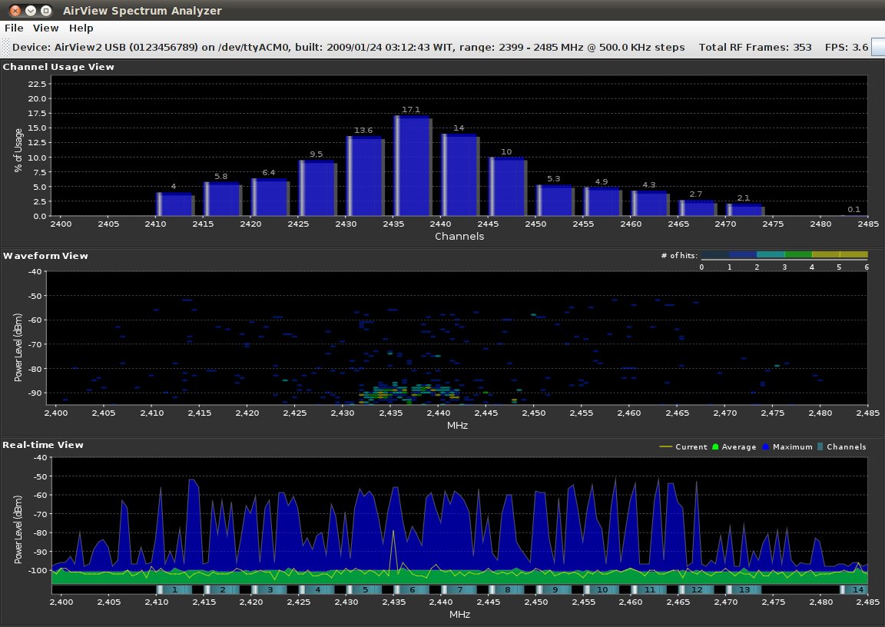Click the blue Maximum legend icon
The image size is (885, 627).
(x=767, y=446)
